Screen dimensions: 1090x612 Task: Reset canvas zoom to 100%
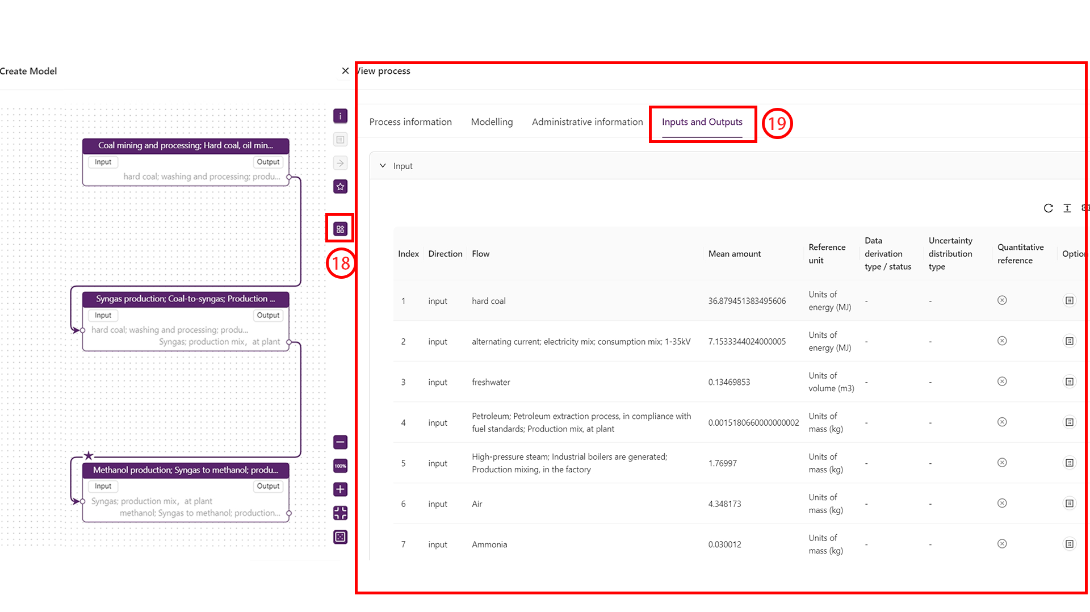(x=340, y=466)
